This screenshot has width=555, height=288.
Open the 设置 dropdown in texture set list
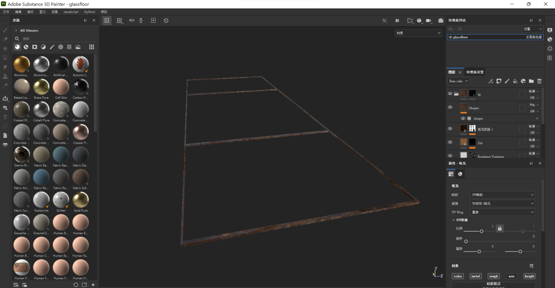tap(532, 29)
